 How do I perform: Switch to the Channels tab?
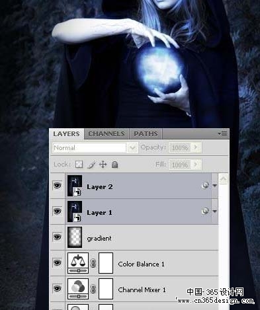click(107, 134)
